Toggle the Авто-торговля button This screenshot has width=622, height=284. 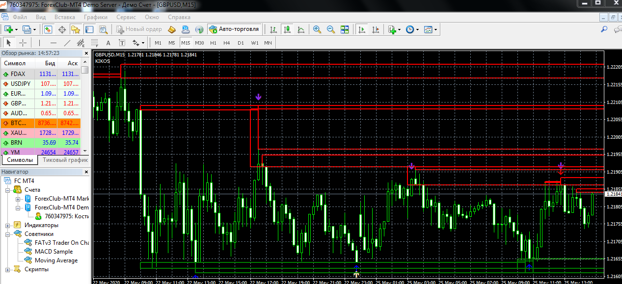(234, 29)
